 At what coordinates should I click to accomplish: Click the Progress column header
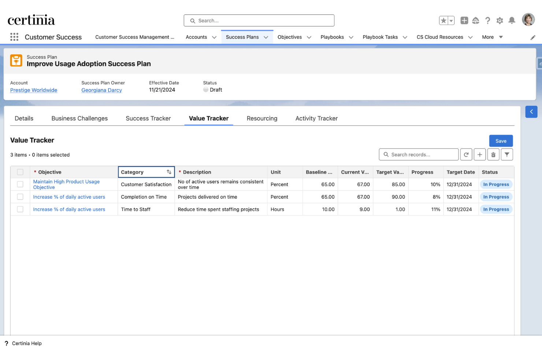(x=426, y=172)
